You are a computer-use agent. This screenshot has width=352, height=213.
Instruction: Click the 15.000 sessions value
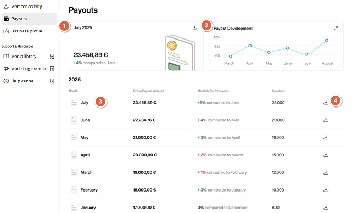tap(278, 155)
